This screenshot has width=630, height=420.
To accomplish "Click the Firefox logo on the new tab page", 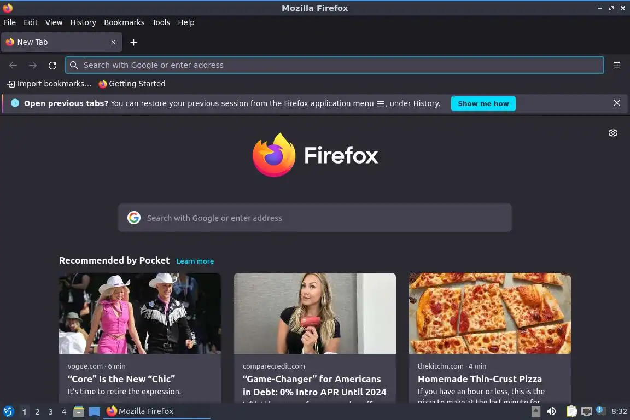I will (x=274, y=155).
